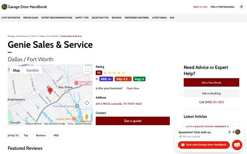Click the BBB: A+ badge
This screenshot has width=247, height=154.
click(106, 79)
